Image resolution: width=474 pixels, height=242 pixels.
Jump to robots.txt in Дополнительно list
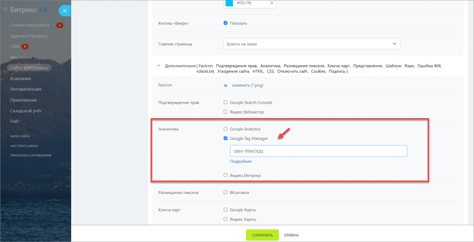205,71
